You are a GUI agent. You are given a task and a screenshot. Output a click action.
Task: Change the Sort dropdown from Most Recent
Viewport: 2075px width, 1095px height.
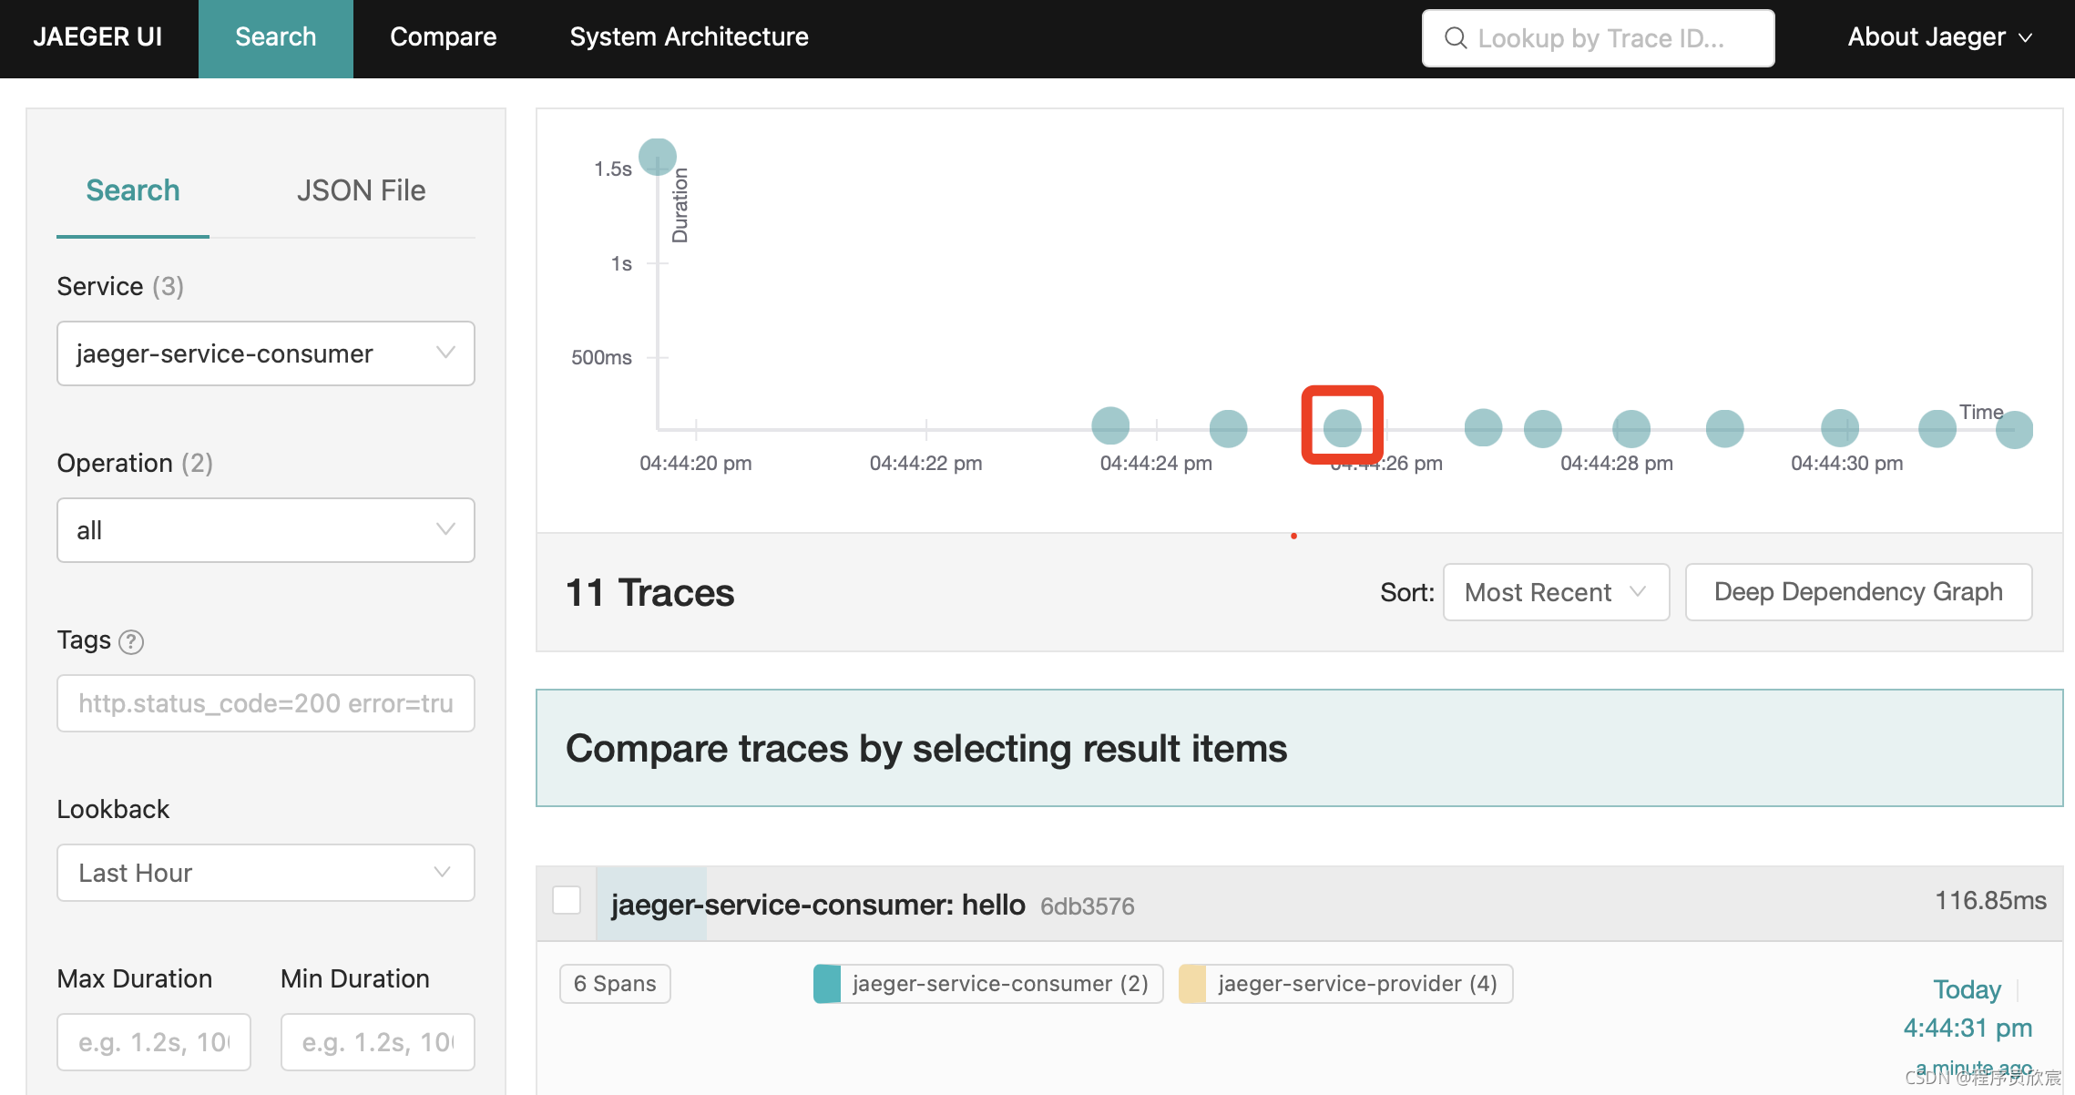click(x=1555, y=592)
